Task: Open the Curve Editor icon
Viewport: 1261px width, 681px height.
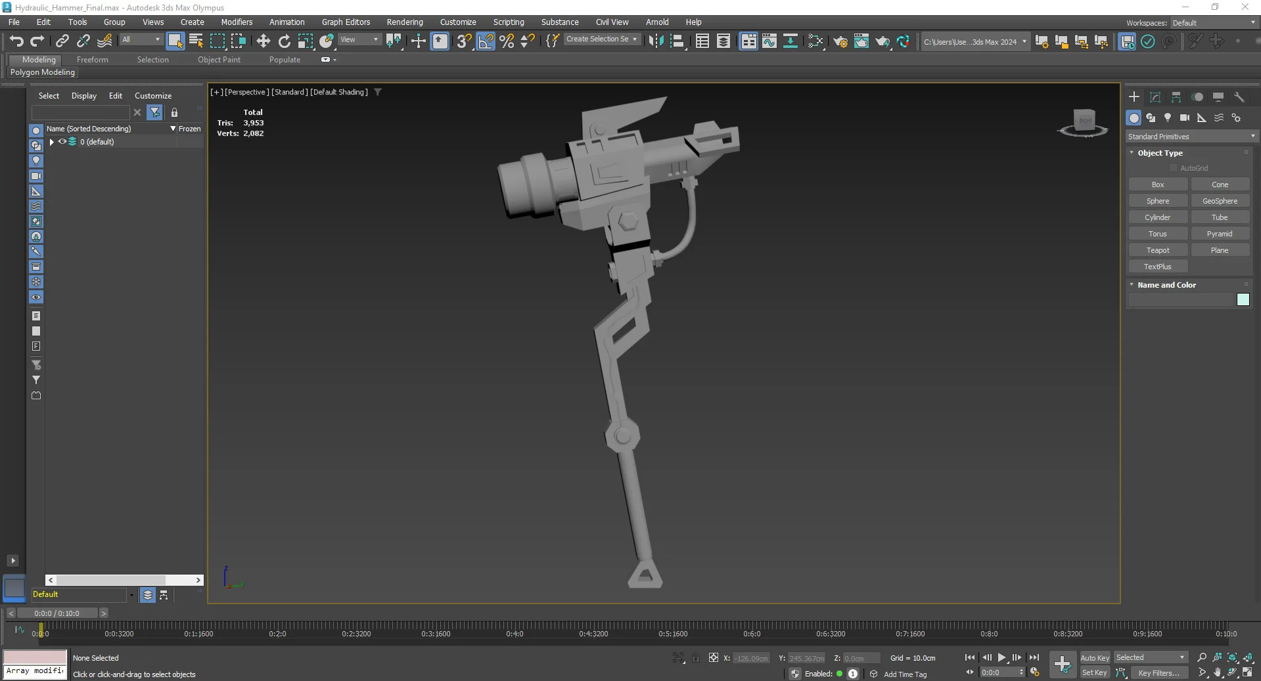Action: point(769,41)
